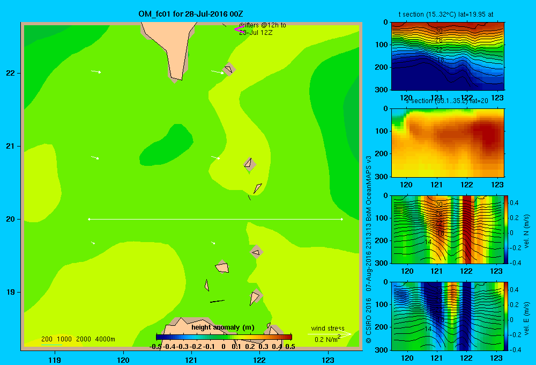This screenshot has height=365, width=536.
Task: Click the "-0.5" height anomaly colorbar label
Action: click(155, 347)
